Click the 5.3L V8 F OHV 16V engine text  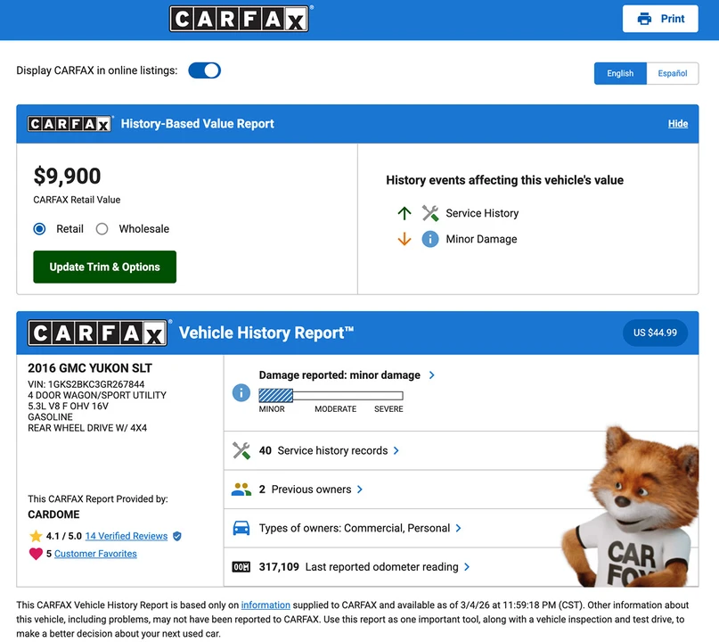point(69,406)
